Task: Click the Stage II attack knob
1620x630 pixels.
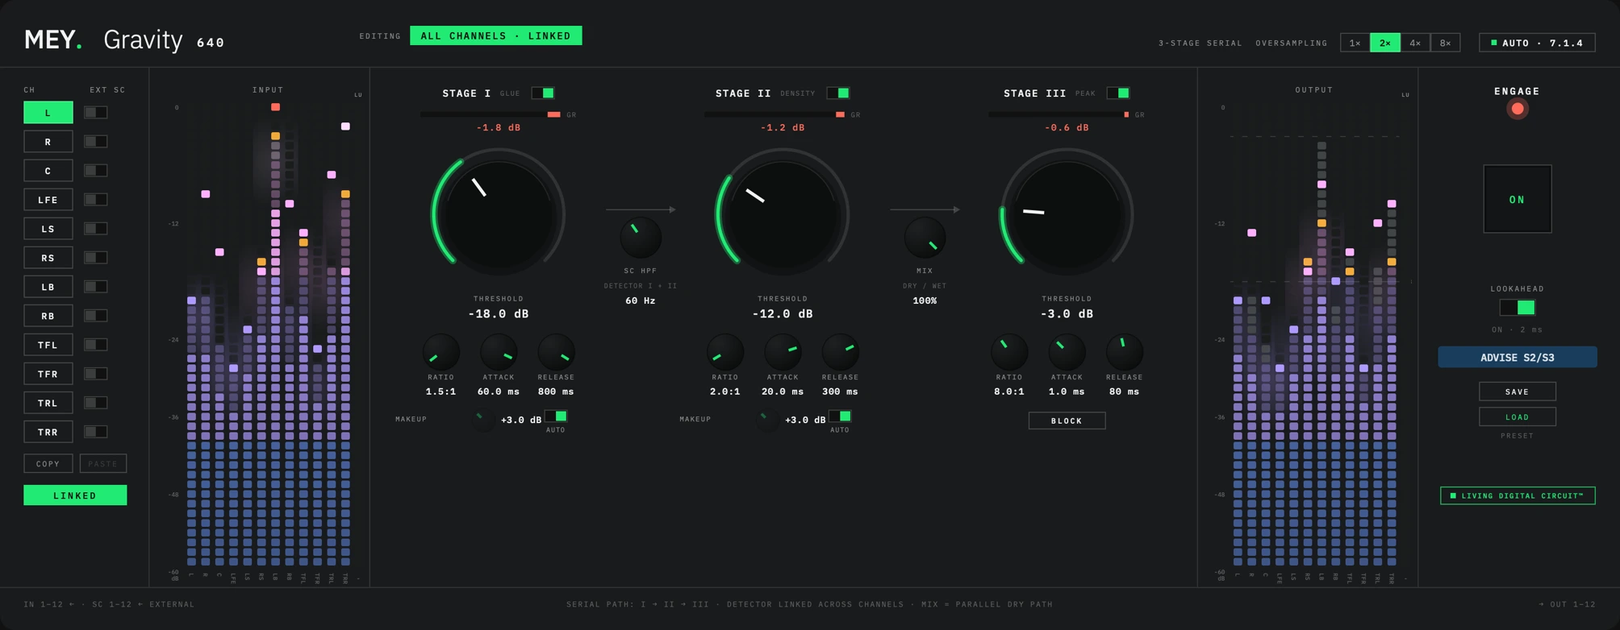Action: click(783, 352)
